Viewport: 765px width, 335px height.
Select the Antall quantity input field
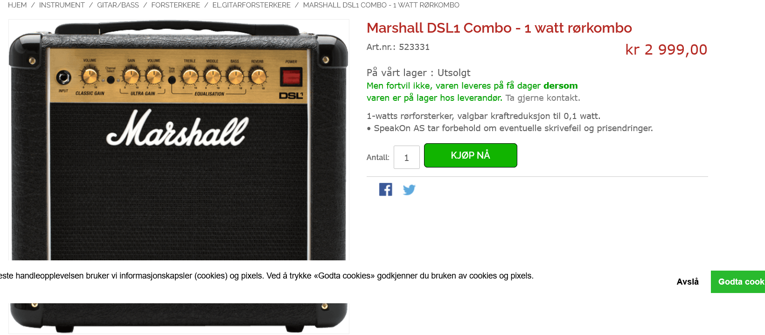406,157
